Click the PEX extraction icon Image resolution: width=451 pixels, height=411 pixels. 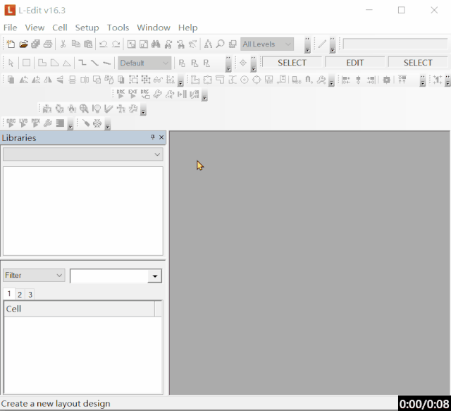click(x=35, y=123)
